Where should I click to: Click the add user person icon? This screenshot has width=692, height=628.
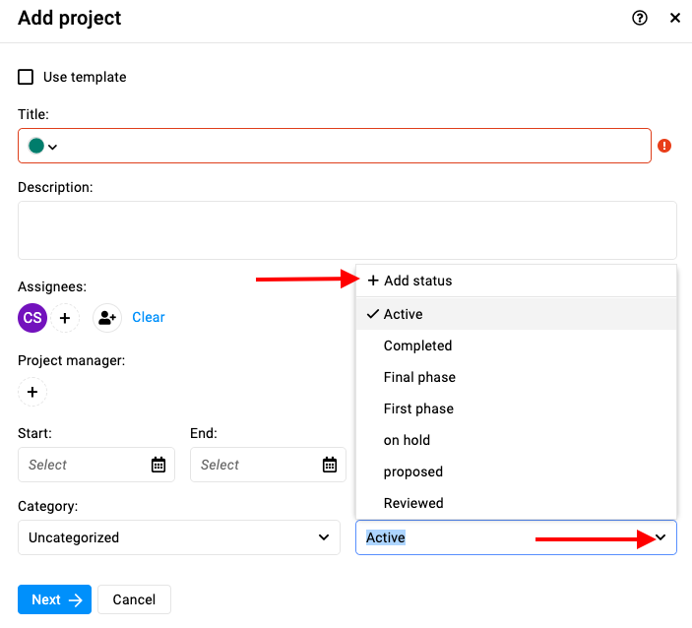pyautogui.click(x=106, y=318)
